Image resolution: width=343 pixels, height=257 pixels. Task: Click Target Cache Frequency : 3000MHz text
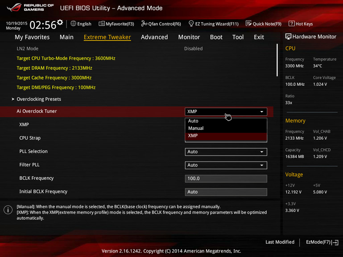54,78
